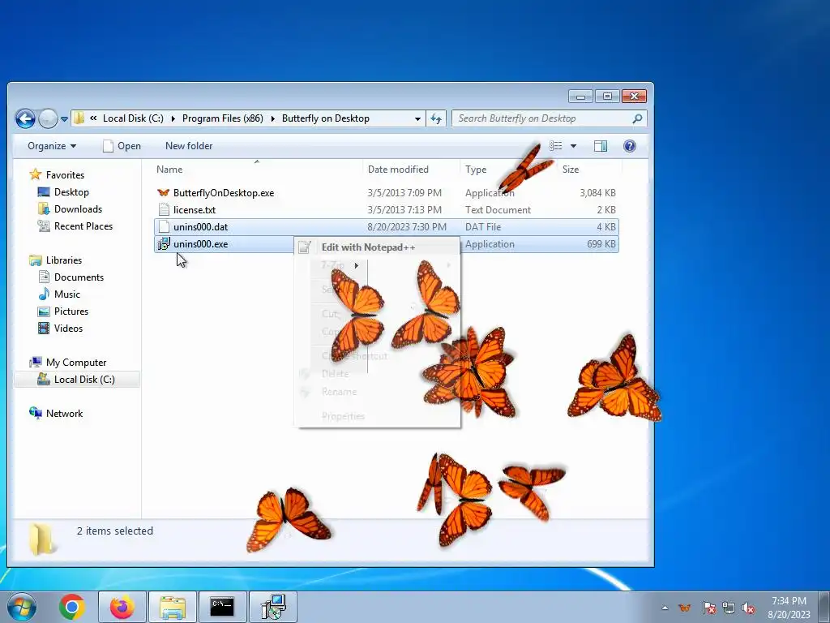Viewport: 830px width, 623px height.
Task: Select ButterflyOnDesktop.exe file icon
Action: (163, 193)
